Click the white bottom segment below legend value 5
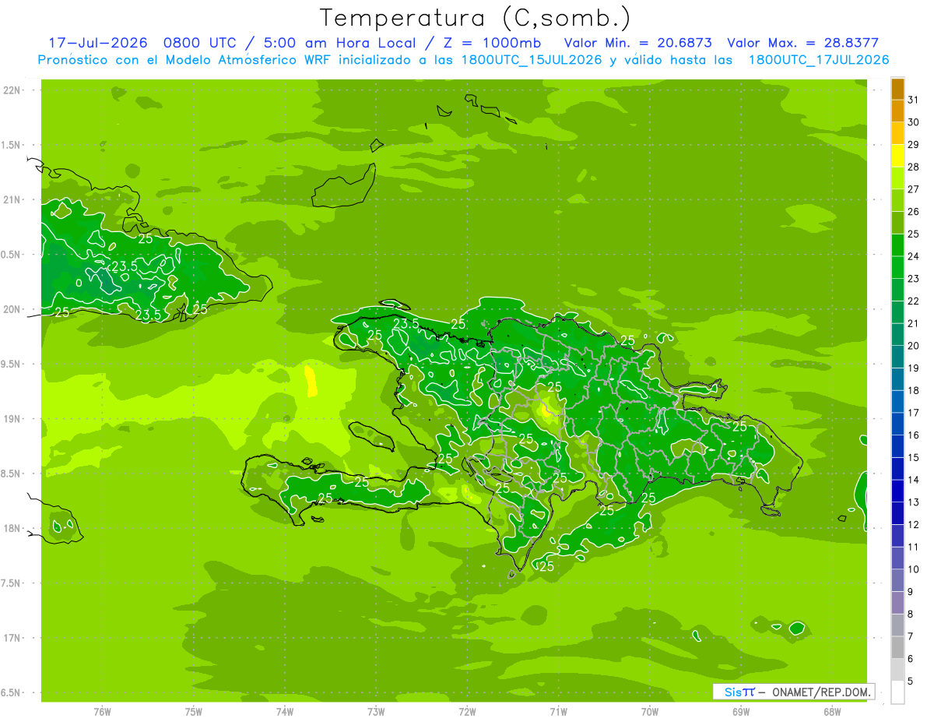Viewport: 934px width, 722px height. point(897,692)
